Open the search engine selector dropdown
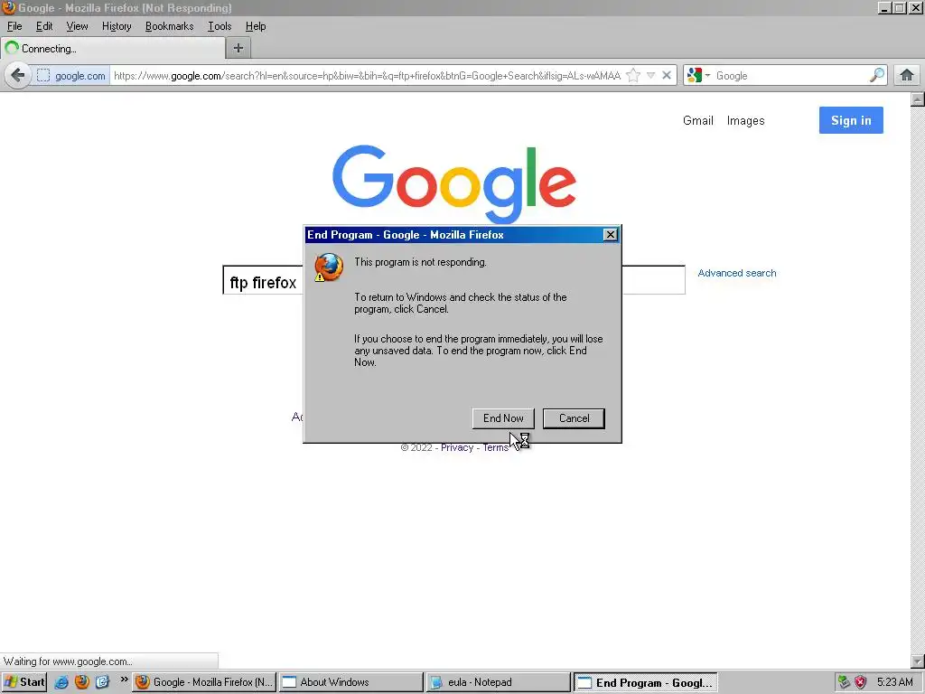The image size is (925, 694). (698, 76)
